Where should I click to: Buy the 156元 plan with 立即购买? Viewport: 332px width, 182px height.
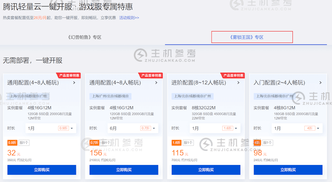pyautogui.click(x=124, y=170)
